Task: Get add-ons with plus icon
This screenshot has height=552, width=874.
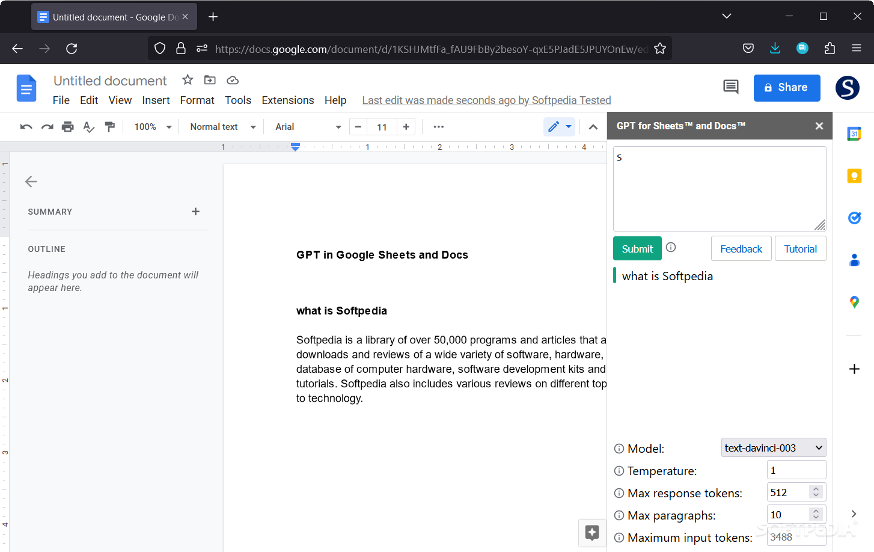Action: pyautogui.click(x=854, y=369)
